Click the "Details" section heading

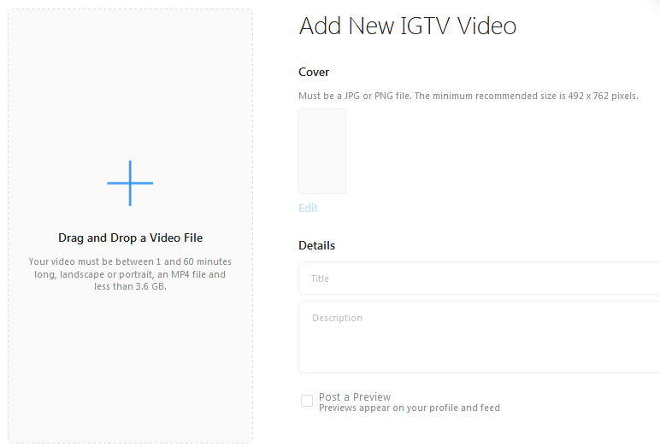[316, 245]
